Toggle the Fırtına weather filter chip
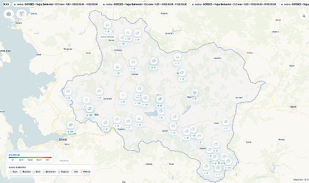Viewport: 309px width, 183px height. click(85, 172)
